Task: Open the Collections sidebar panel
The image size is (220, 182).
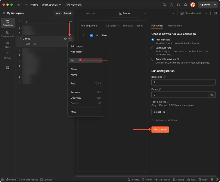Action: 8,23
